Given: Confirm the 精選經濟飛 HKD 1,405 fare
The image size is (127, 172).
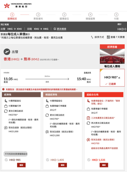Looking at the screenshot, I should click(62, 165).
